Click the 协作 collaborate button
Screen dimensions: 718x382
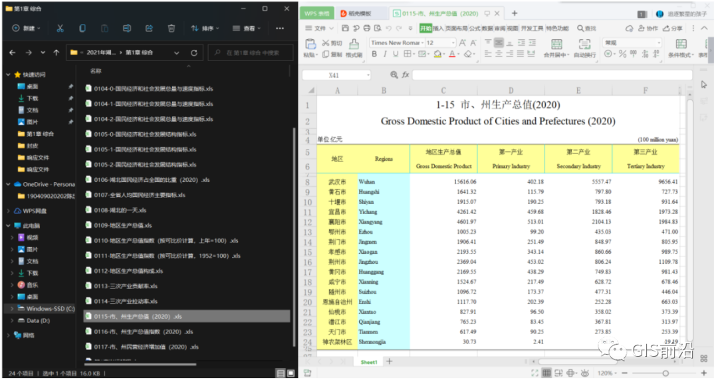coord(648,29)
